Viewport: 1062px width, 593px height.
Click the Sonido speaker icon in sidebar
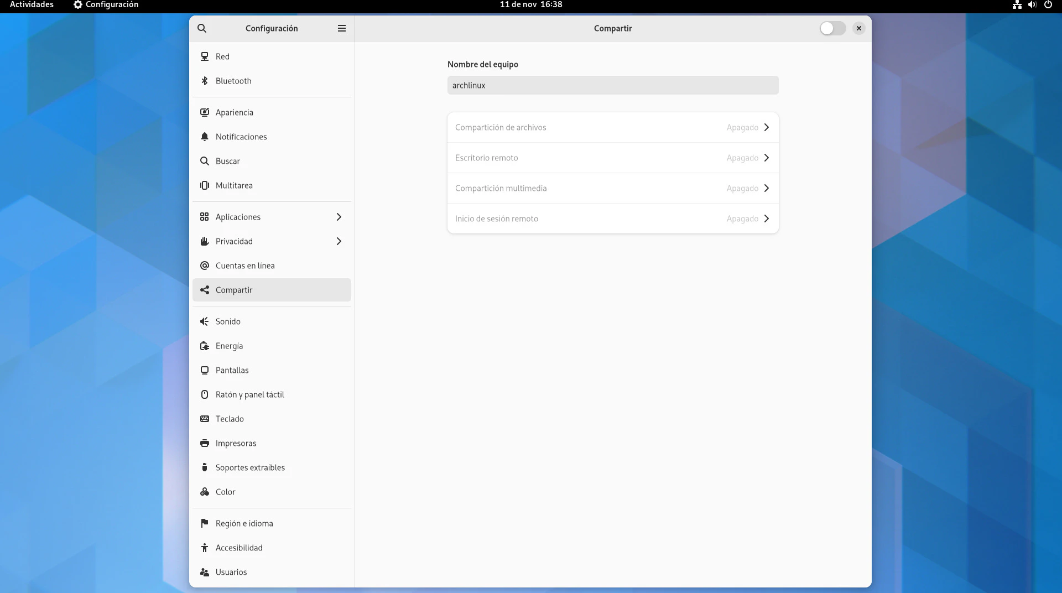tap(205, 321)
